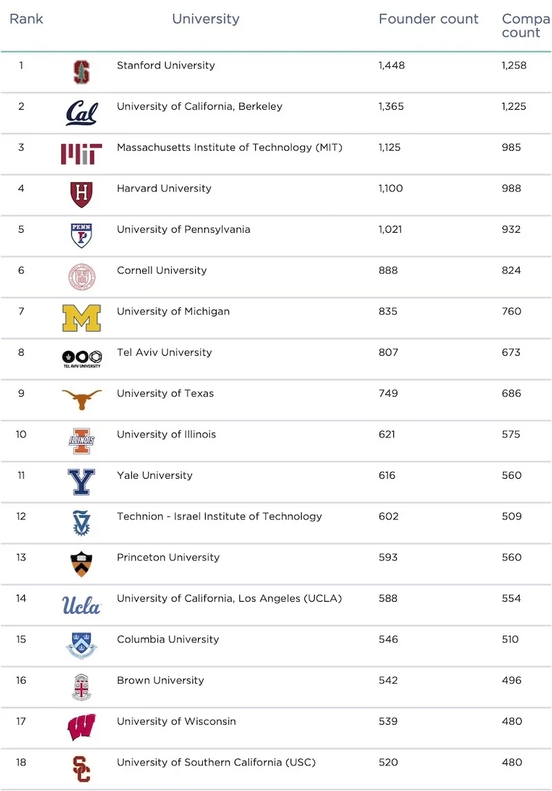The height and width of the screenshot is (791, 552).
Task: Click the Harvard crimson shield logo
Action: [x=81, y=195]
